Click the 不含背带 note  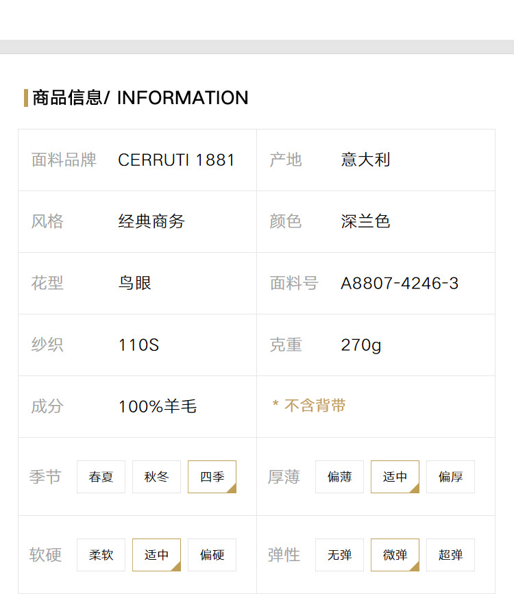coord(309,406)
